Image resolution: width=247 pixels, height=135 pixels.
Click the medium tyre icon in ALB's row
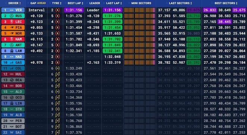(57, 115)
